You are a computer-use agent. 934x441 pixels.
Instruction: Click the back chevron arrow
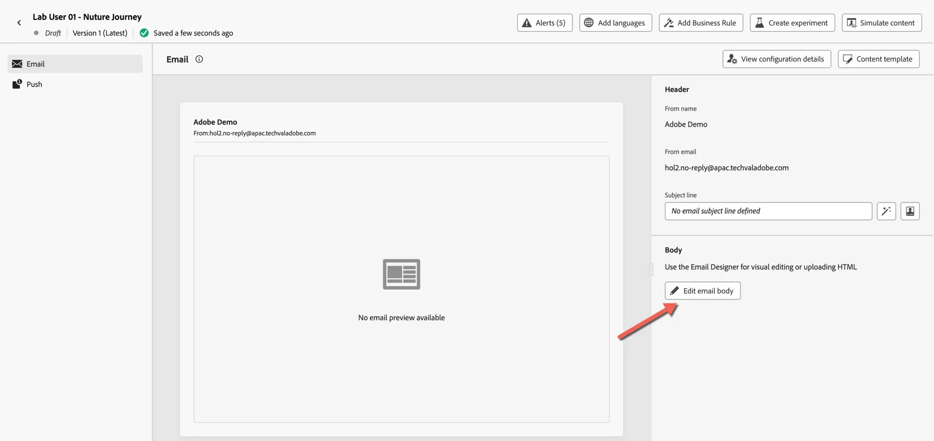click(x=19, y=23)
